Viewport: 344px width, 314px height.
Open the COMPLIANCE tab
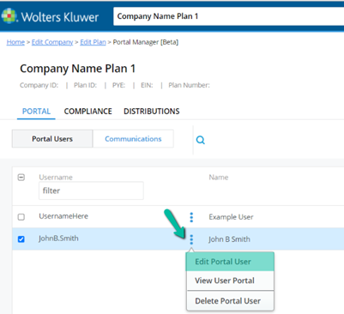88,112
